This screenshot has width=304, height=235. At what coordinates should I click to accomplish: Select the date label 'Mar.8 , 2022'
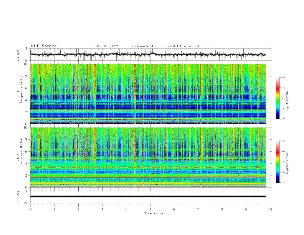(107, 46)
